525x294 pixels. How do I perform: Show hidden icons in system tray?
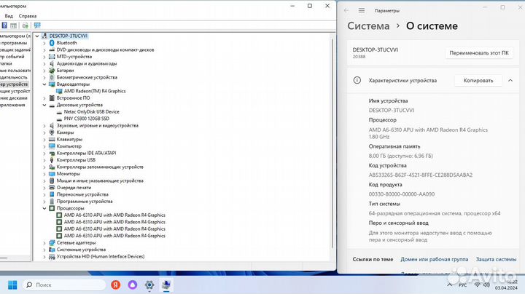coord(450,285)
